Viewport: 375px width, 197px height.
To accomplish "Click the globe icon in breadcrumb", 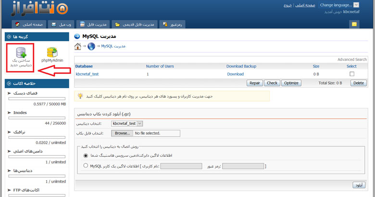I will pyautogui.click(x=91, y=46).
